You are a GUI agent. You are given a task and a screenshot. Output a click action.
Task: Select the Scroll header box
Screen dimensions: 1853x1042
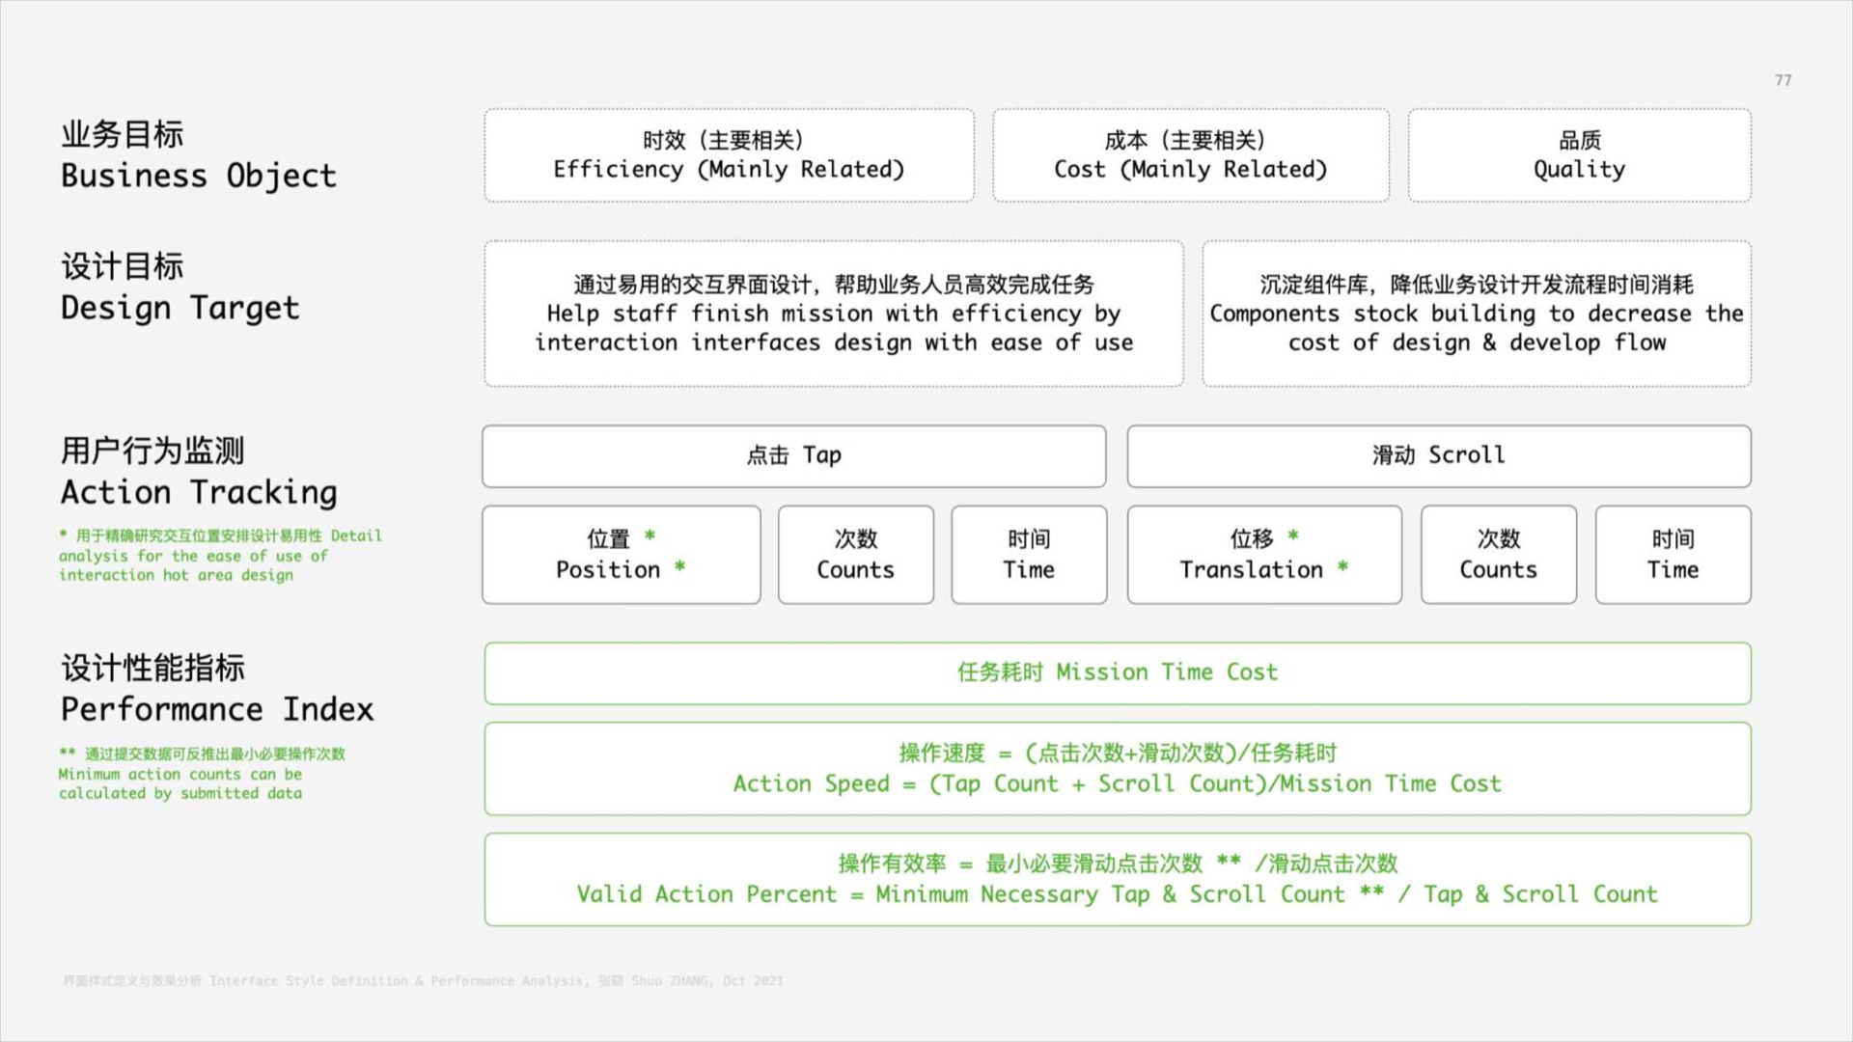click(1438, 455)
